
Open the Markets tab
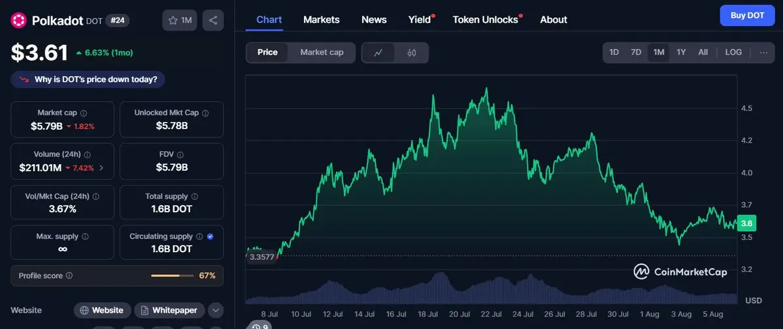tap(321, 20)
